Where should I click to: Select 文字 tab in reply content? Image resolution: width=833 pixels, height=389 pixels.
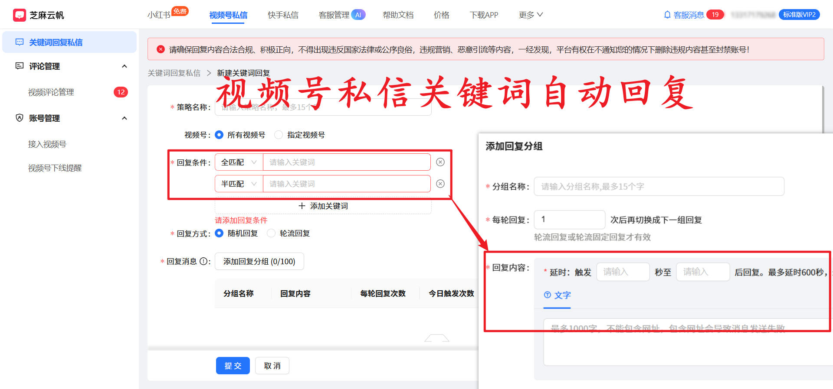(557, 295)
